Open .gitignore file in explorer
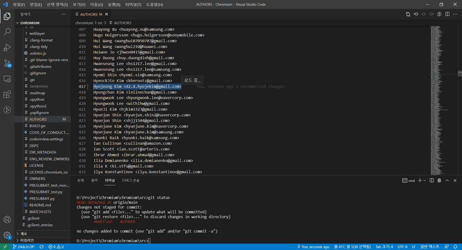Viewport: 462px width, 250px height. pyautogui.click(x=42, y=73)
